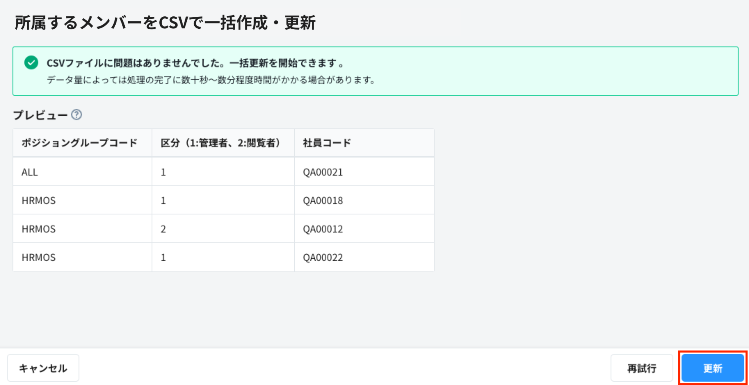Click employee code QA00021
The height and width of the screenshot is (385, 749).
click(323, 172)
